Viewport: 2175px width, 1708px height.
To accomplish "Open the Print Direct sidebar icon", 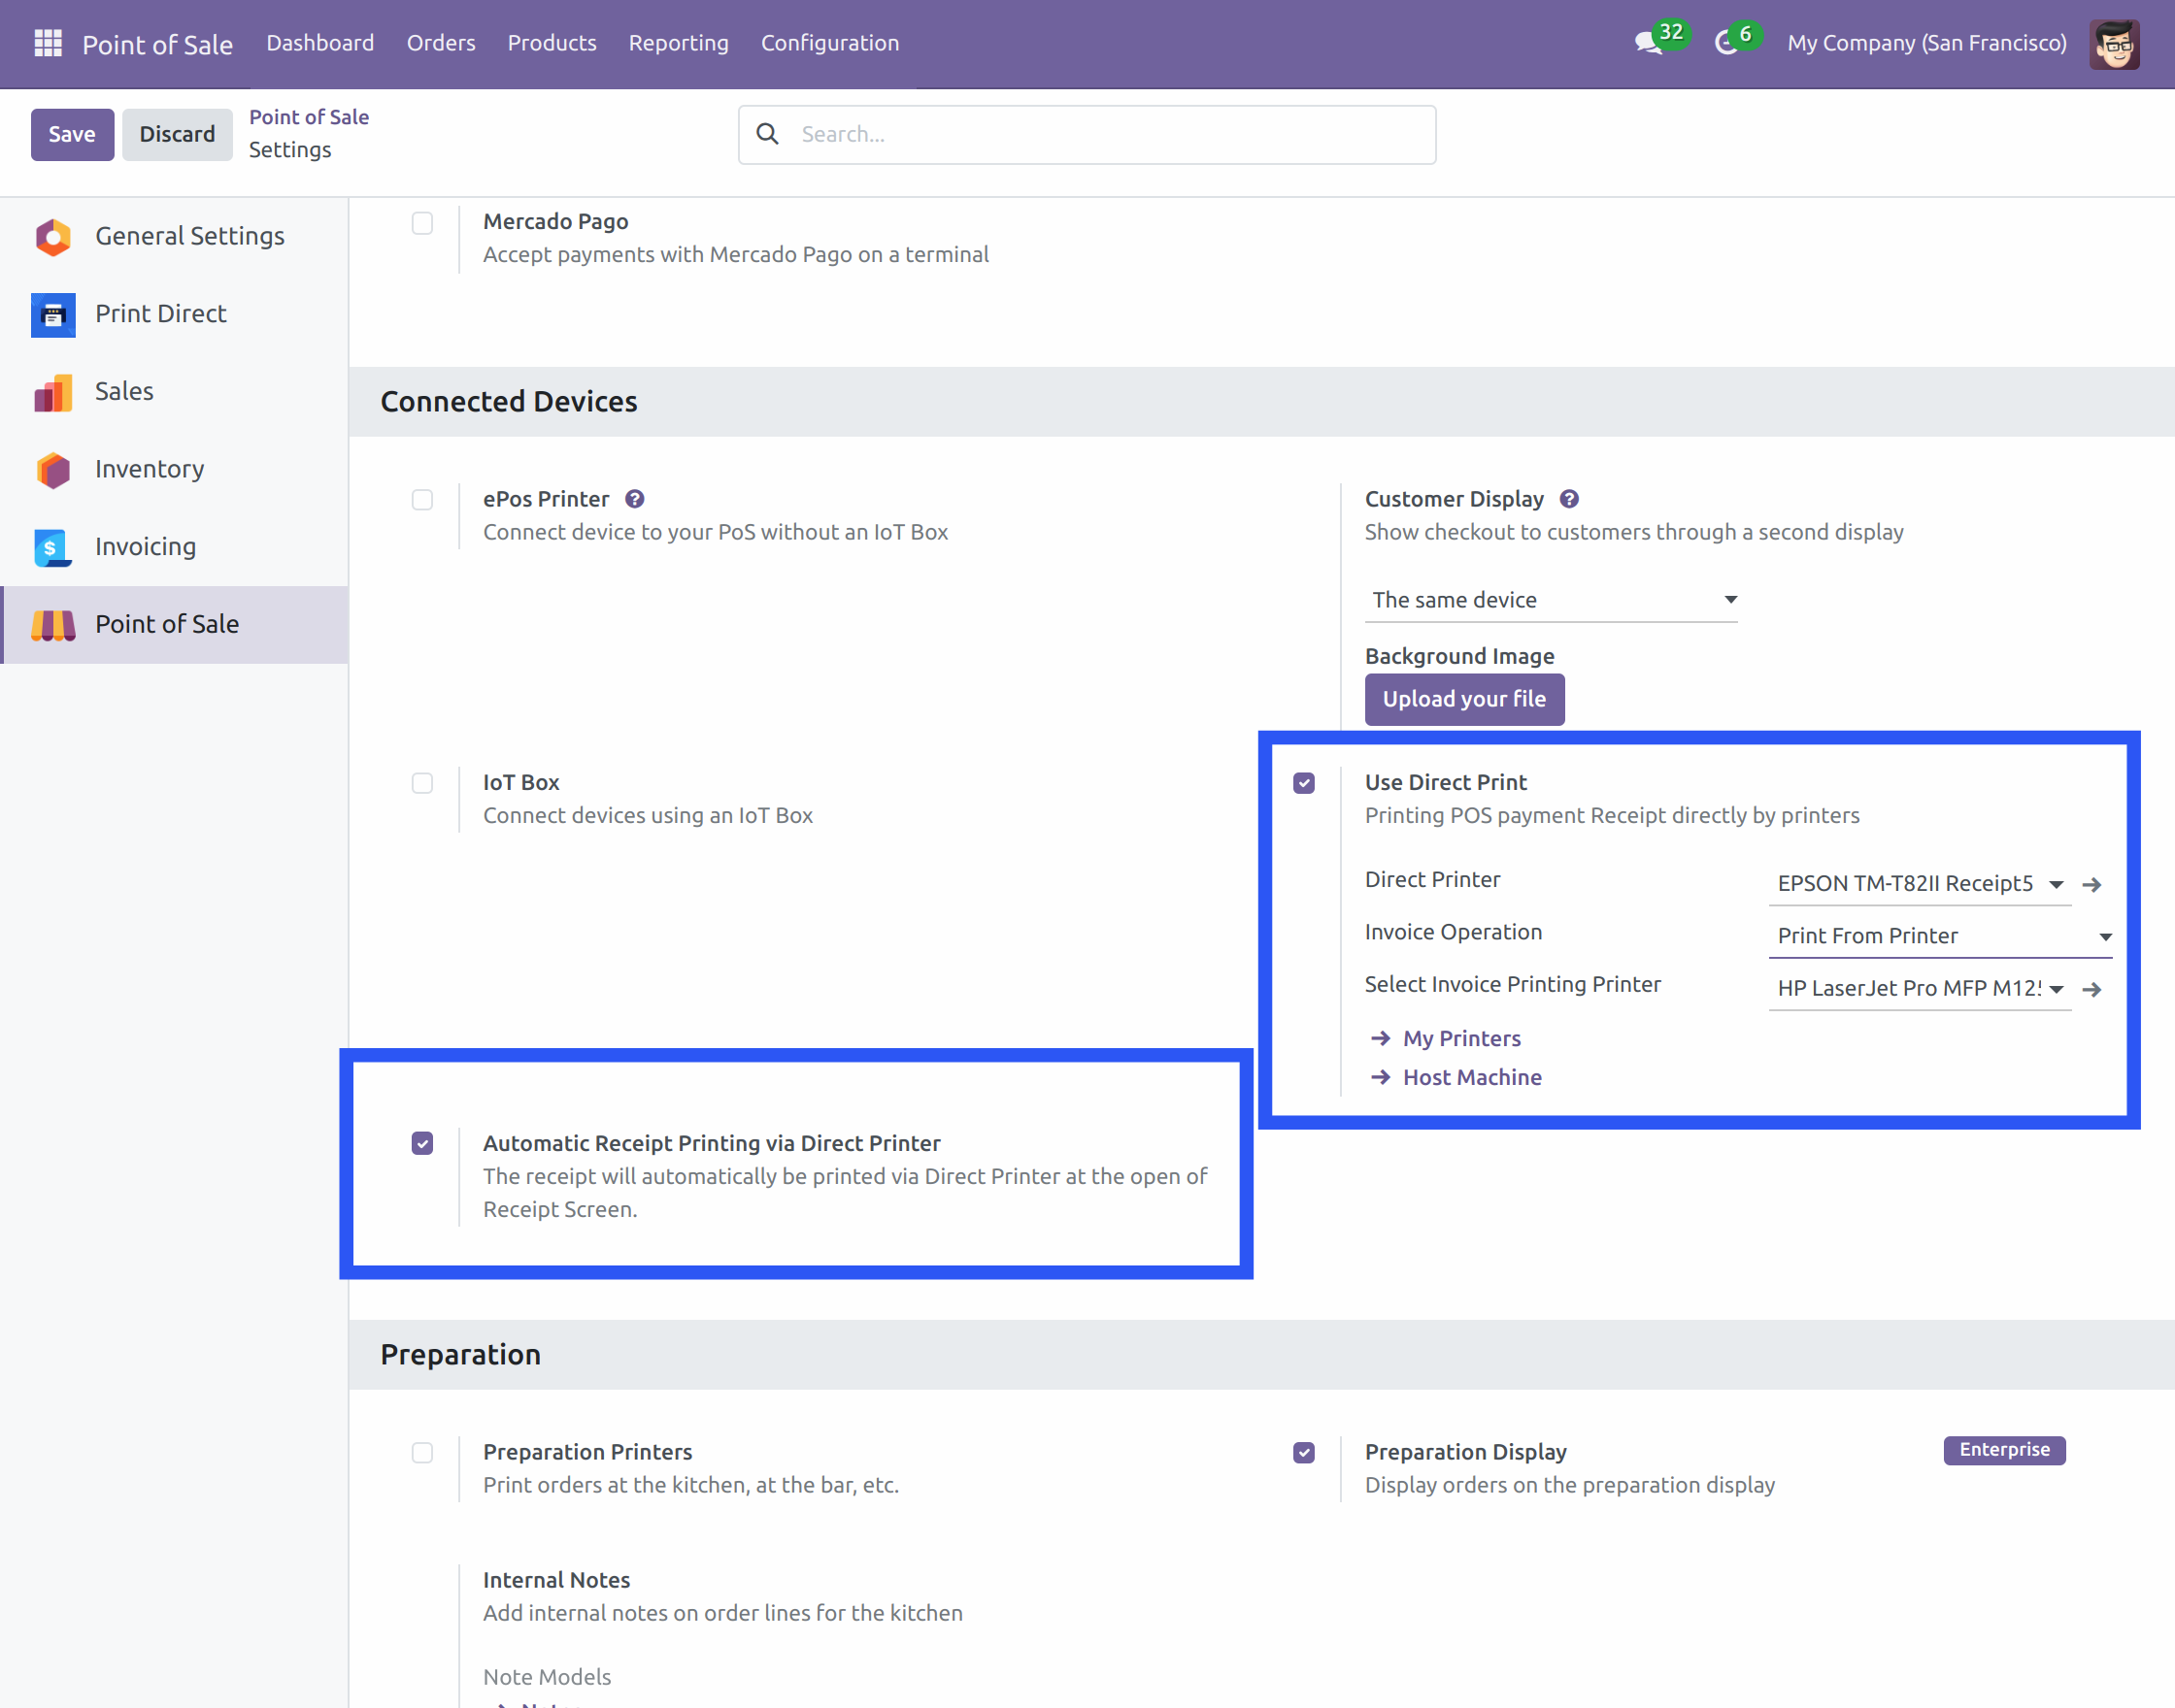I will click(x=53, y=315).
